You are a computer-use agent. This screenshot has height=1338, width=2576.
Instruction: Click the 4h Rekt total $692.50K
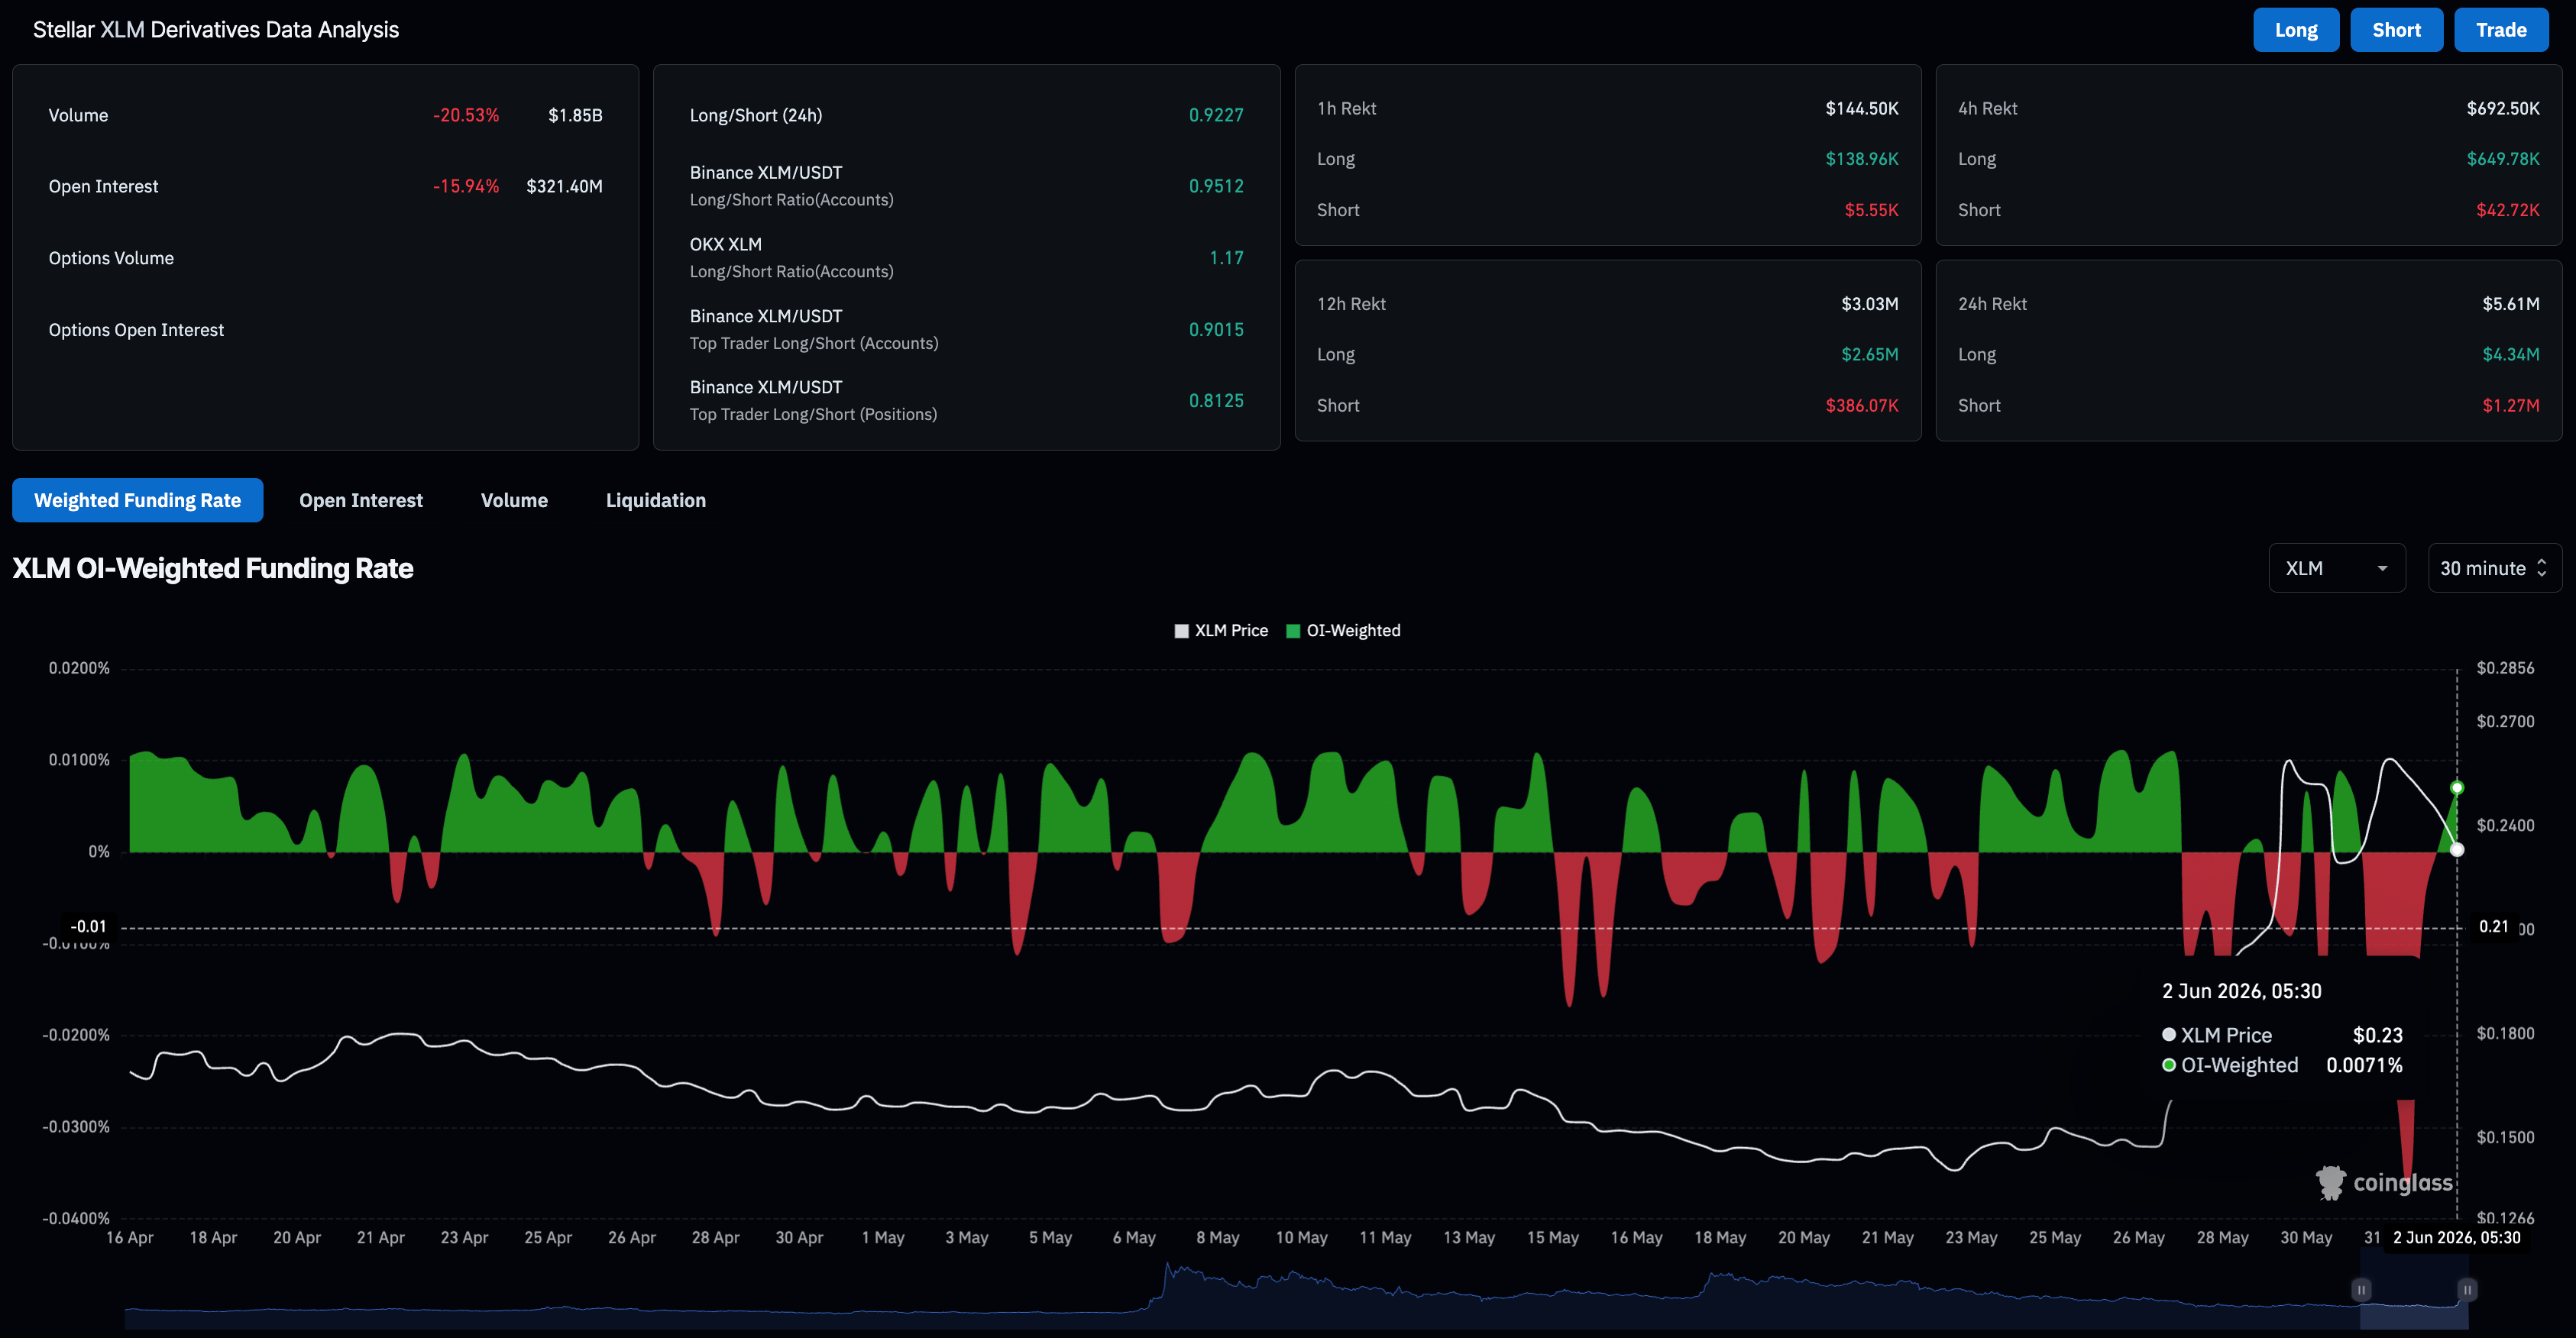(2503, 108)
